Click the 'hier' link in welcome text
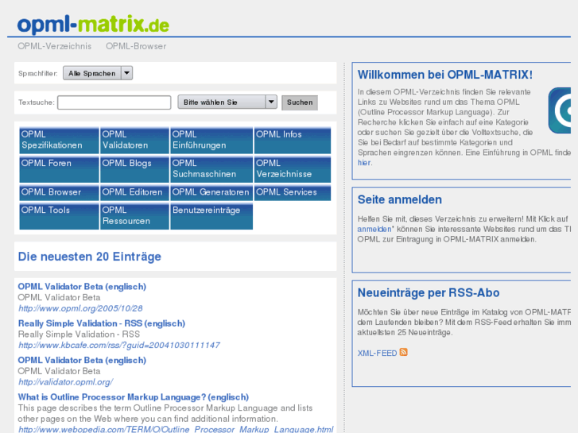This screenshot has height=433, width=578. click(364, 163)
